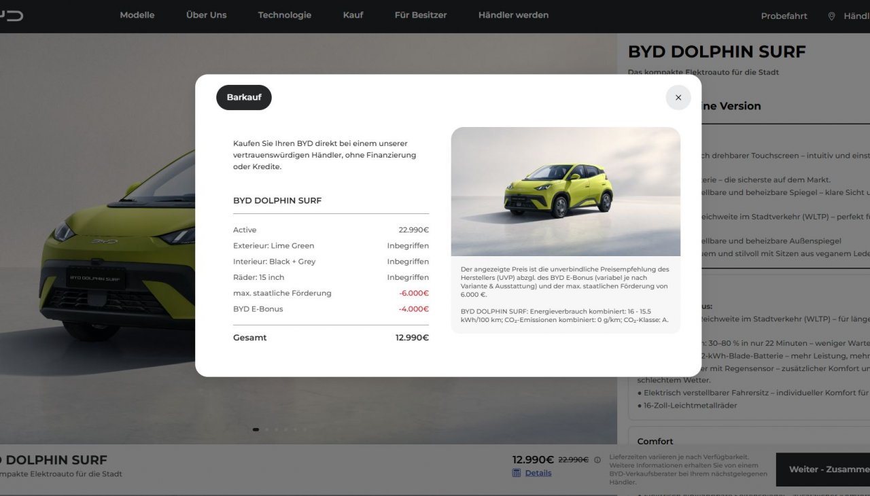This screenshot has width=870, height=496.
Task: Select the active first carousel dot
Action: [256, 429]
